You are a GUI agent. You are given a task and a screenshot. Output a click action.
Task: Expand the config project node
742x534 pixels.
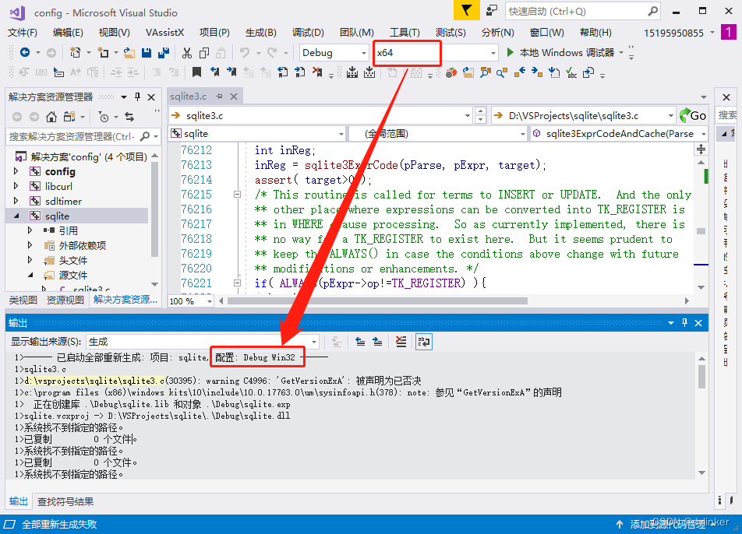point(16,171)
